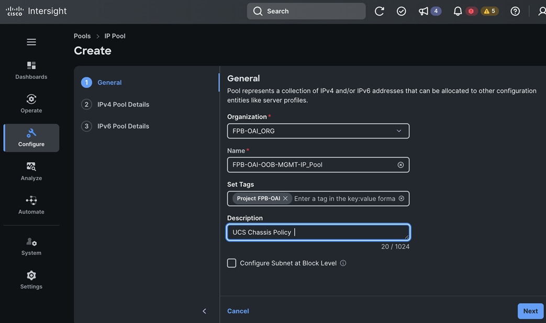Open the Analyze section in the sidebar
546x323 pixels.
tap(31, 172)
